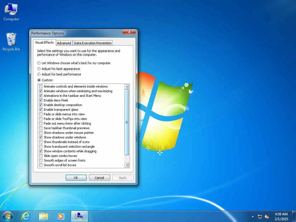Enable Show shadows under mouse pointer
This screenshot has width=296, height=222.
(40, 133)
